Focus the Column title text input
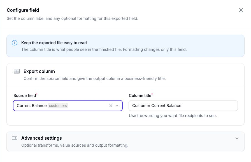This screenshot has width=251, height=162. (x=183, y=106)
